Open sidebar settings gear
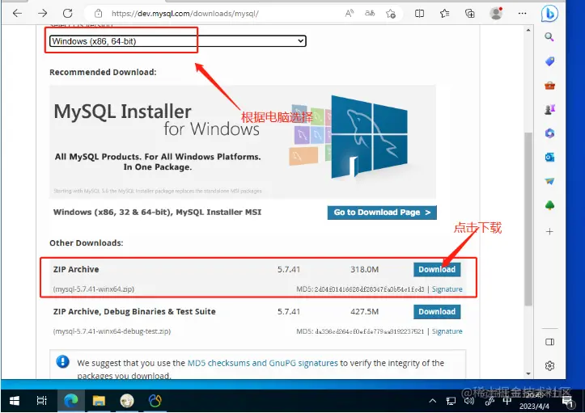The width and height of the screenshot is (585, 413). click(x=549, y=365)
